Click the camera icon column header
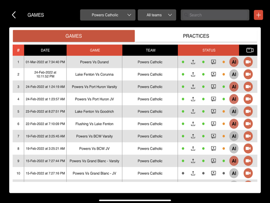This screenshot has height=203, width=270. click(x=250, y=50)
